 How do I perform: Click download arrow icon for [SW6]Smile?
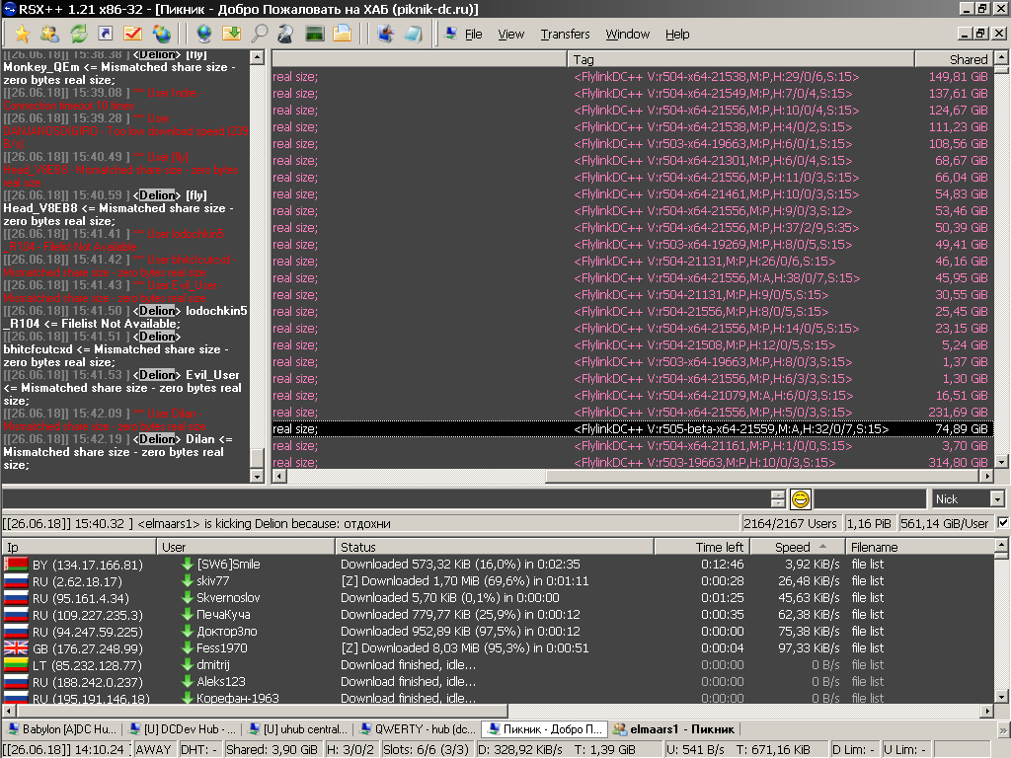[x=187, y=564]
